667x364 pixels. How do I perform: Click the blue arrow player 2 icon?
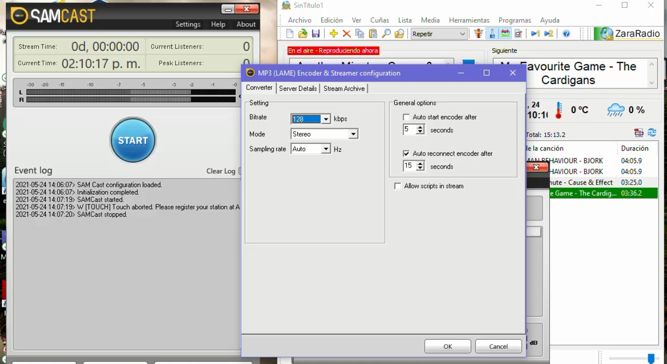(548, 33)
